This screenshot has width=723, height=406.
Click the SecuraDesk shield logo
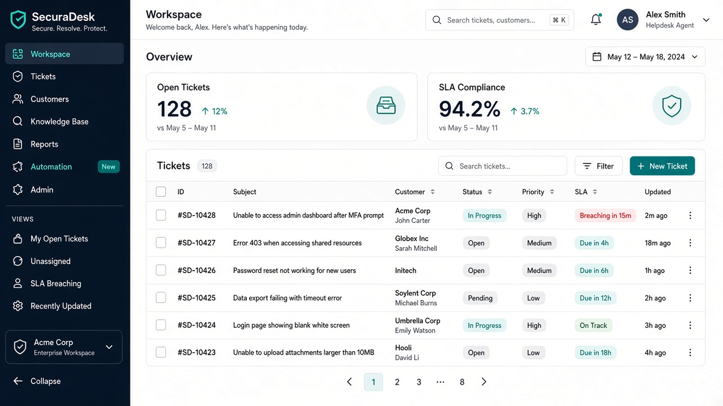tap(19, 20)
